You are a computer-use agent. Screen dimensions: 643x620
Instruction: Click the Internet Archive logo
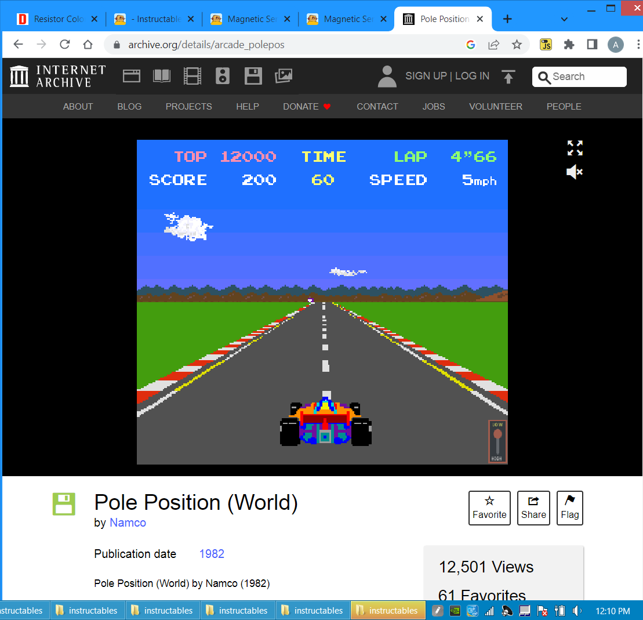pos(58,77)
